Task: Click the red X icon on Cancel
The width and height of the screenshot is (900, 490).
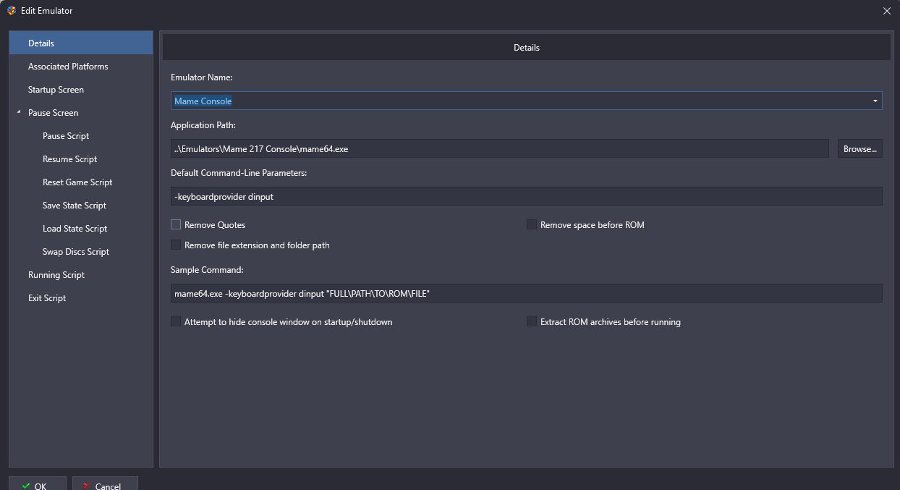Action: [87, 486]
